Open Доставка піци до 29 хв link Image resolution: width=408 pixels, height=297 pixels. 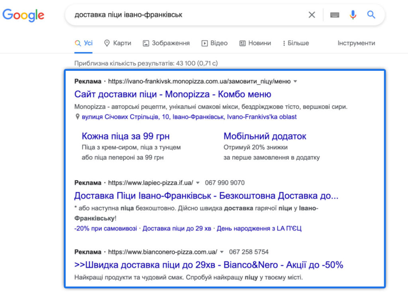click(177, 229)
